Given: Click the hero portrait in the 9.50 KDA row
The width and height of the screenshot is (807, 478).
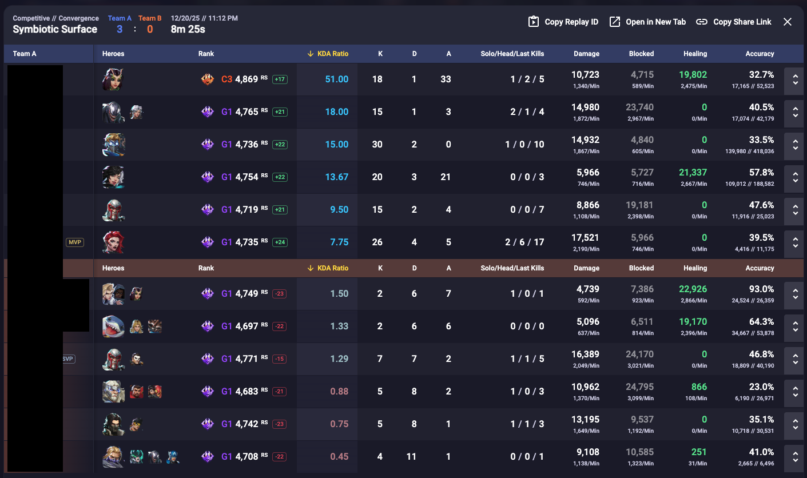Looking at the screenshot, I should click(x=113, y=210).
